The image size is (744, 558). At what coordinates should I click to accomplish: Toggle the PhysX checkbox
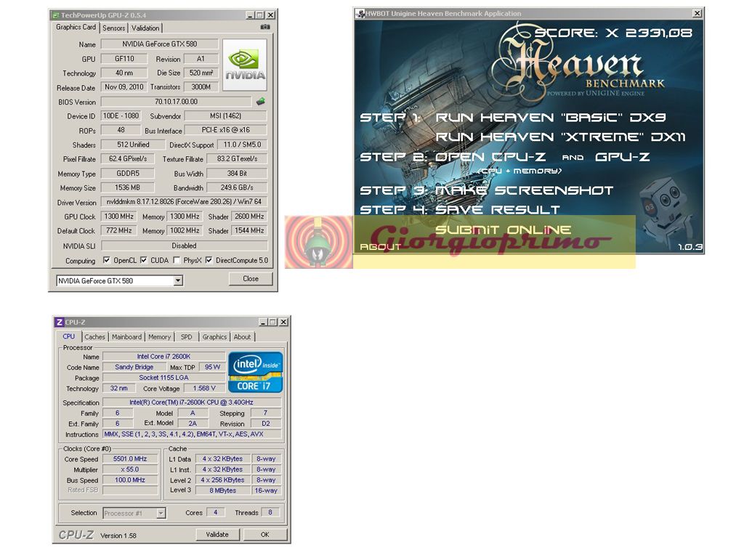click(177, 260)
